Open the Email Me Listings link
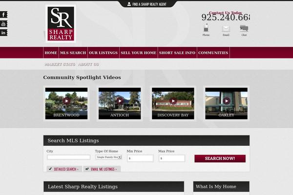Screen dimensions: 293x195 tap(102, 169)
